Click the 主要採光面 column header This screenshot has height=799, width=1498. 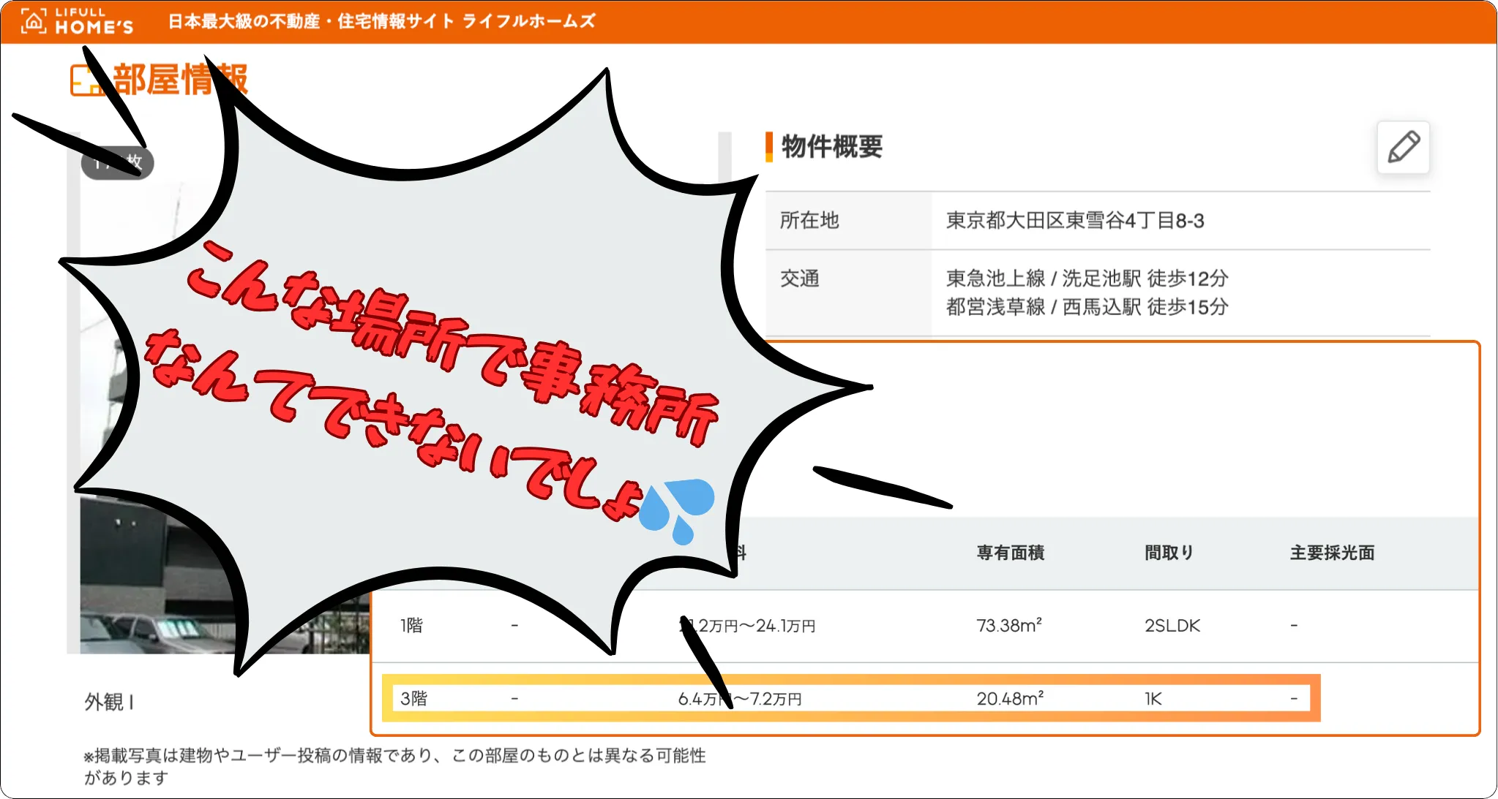(x=1332, y=553)
